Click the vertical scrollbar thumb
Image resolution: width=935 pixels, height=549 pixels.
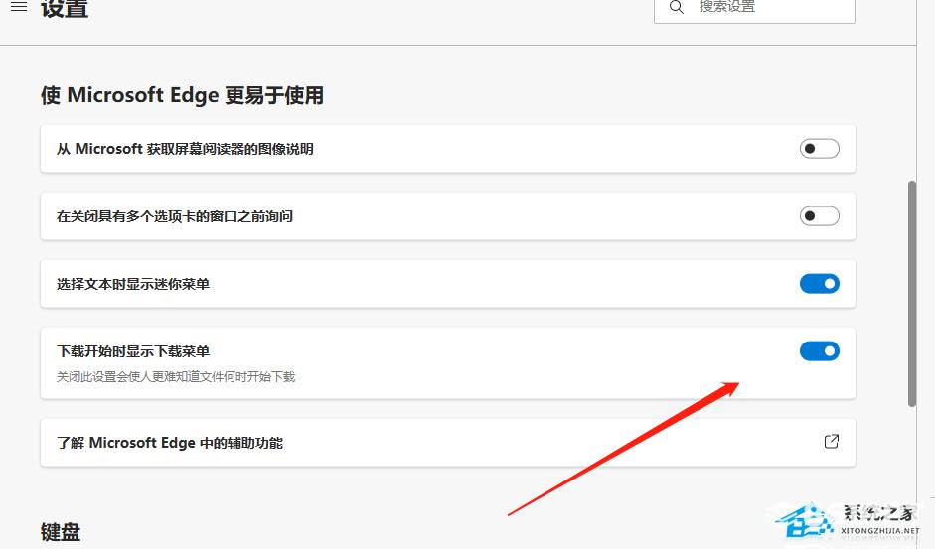912,293
